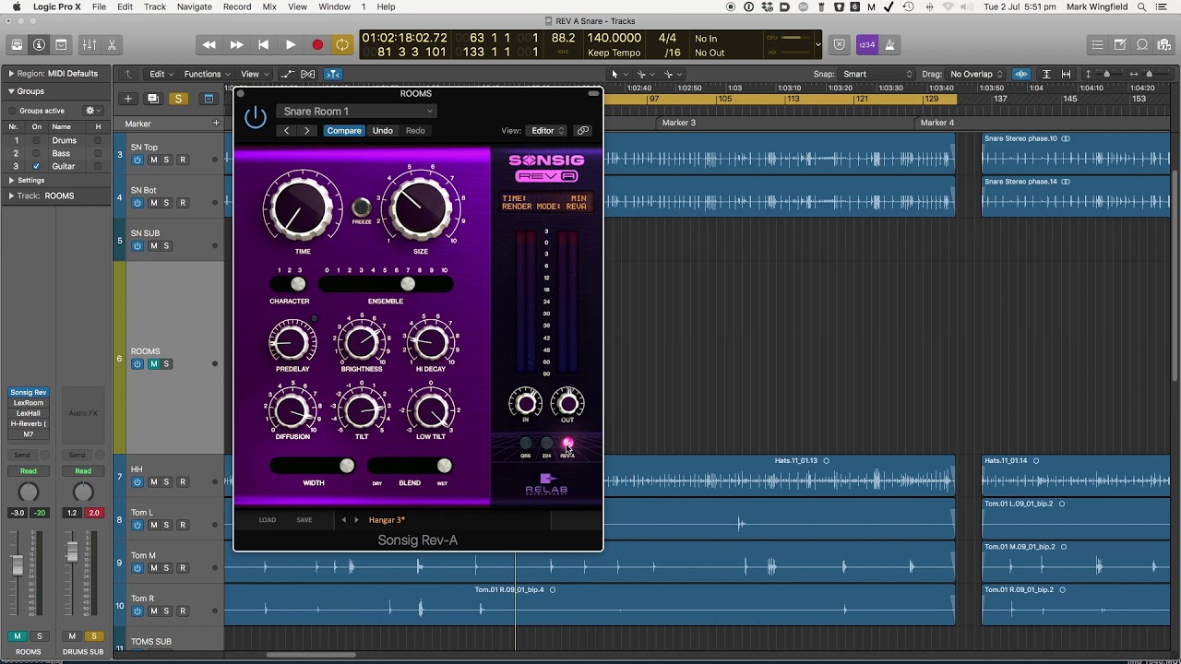Image resolution: width=1181 pixels, height=664 pixels.
Task: Click the SAVE button in Rev-A
Action: 304,520
